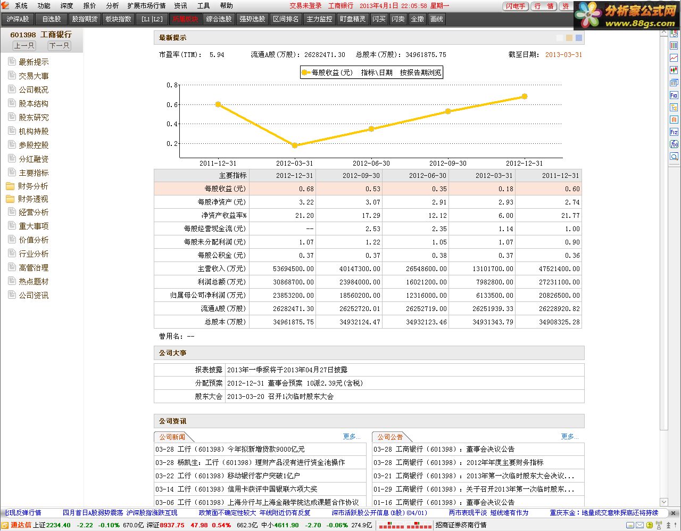Click the 下一只 next stock button

(x=59, y=46)
